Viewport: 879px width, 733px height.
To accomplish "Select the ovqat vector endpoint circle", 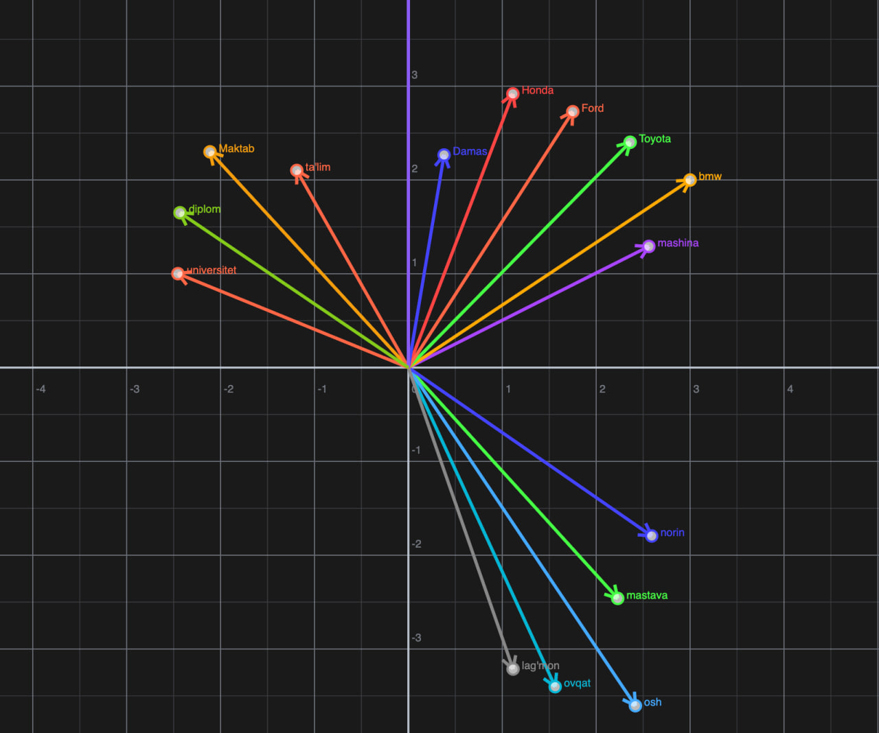I will [555, 686].
